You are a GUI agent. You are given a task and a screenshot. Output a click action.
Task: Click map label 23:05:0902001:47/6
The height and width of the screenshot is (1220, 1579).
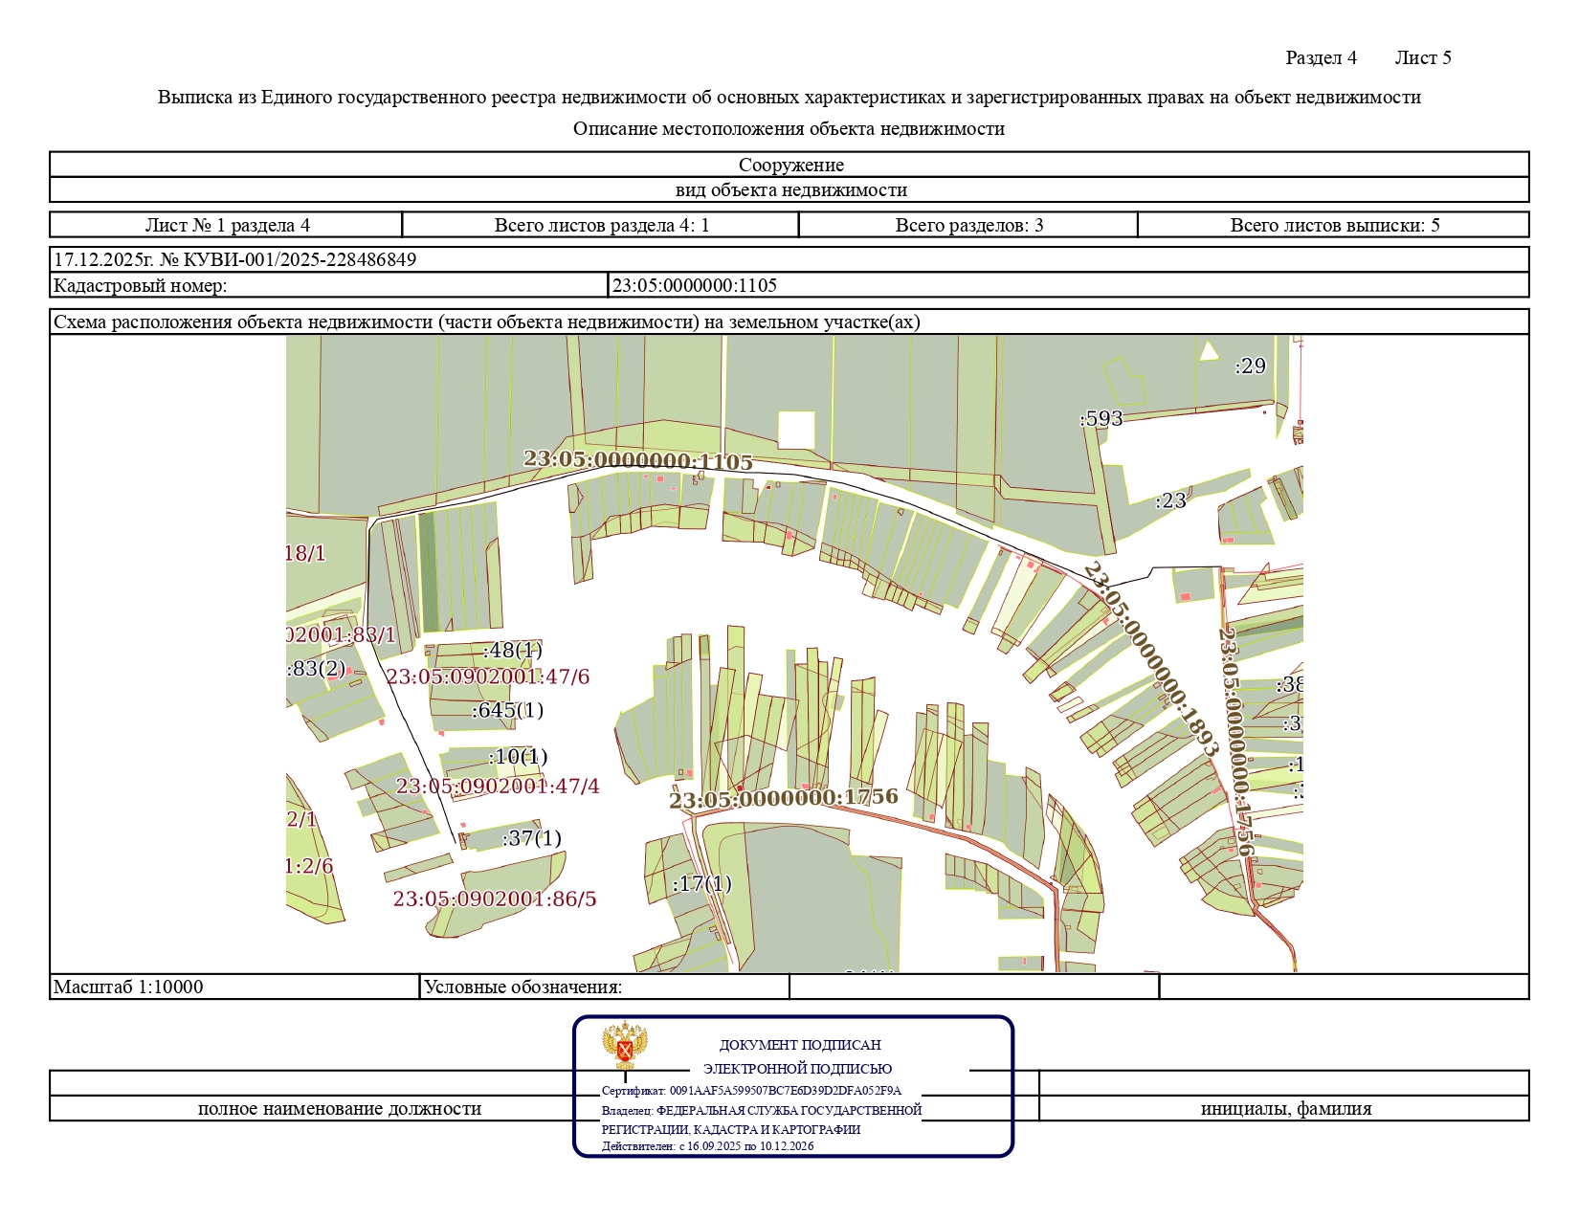coord(488,677)
